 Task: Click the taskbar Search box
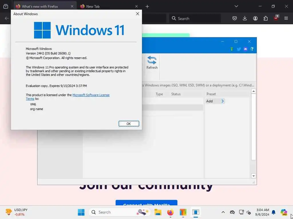[x=120, y=212]
